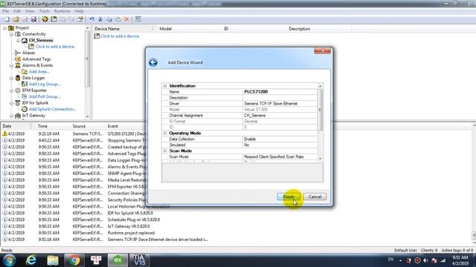Viewport: 476px width, 267px height.
Task: Click the Quick Client toolbar icon
Action: point(138,19)
